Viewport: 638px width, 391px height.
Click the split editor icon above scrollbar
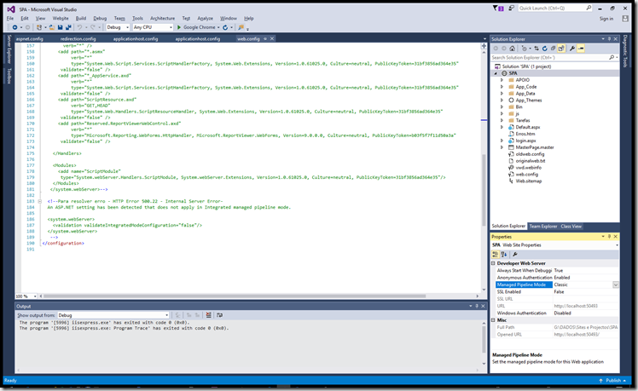point(484,46)
